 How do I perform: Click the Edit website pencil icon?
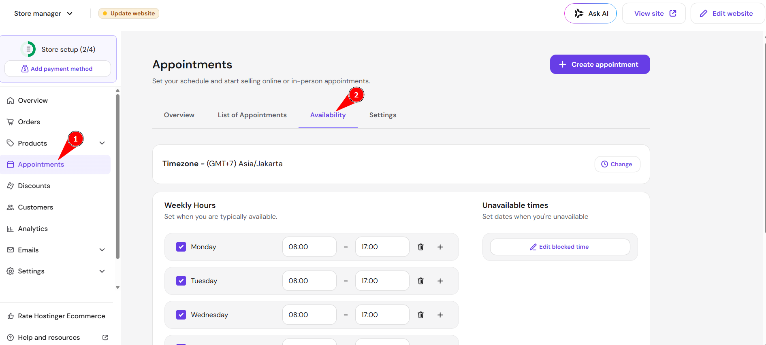pyautogui.click(x=704, y=13)
